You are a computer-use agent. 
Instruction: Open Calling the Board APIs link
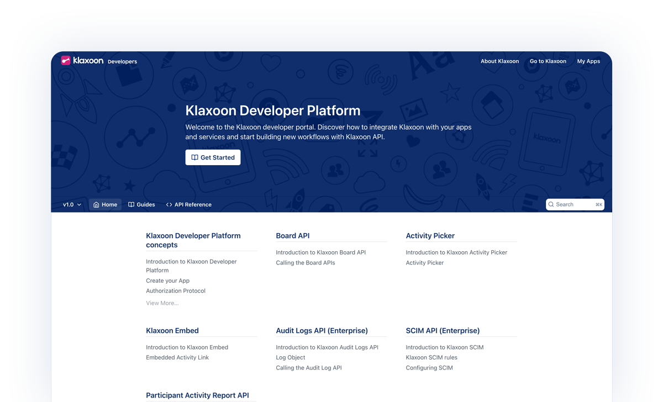305,263
